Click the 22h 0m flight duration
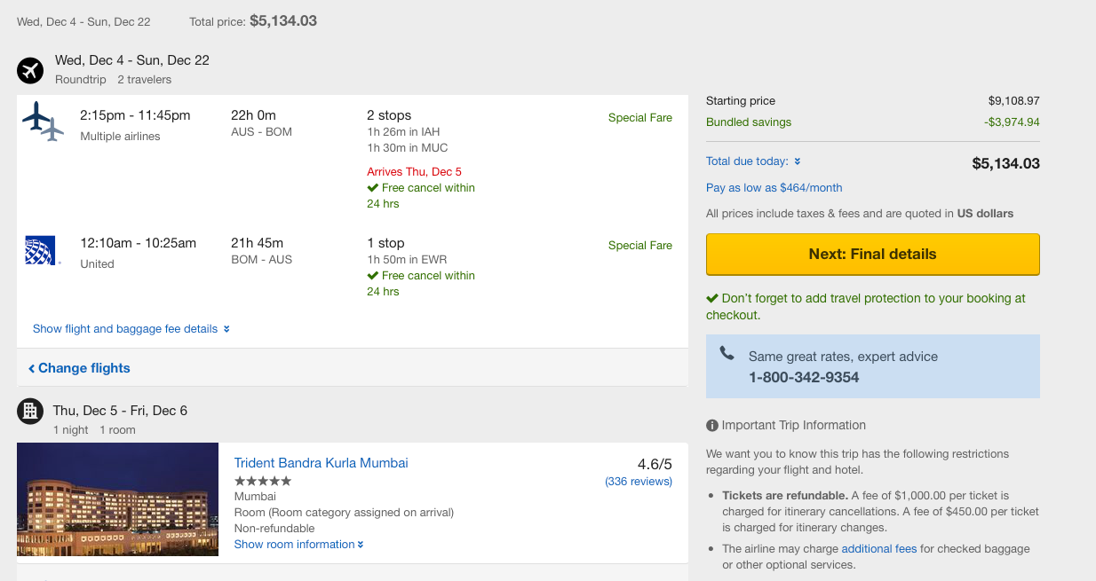Screen dimensions: 1096x581 click(x=253, y=115)
